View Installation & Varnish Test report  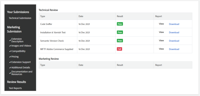click(x=161, y=32)
